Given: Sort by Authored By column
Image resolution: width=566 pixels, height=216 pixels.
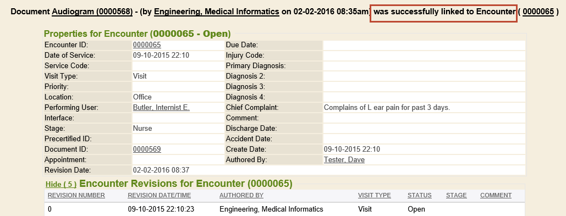Looking at the screenshot, I should 241,196.
